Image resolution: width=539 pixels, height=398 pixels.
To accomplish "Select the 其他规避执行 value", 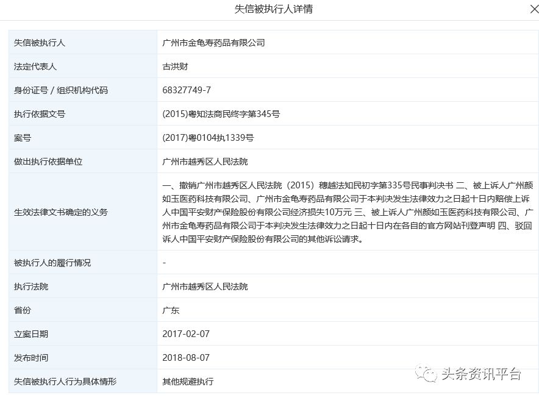I will (188, 382).
